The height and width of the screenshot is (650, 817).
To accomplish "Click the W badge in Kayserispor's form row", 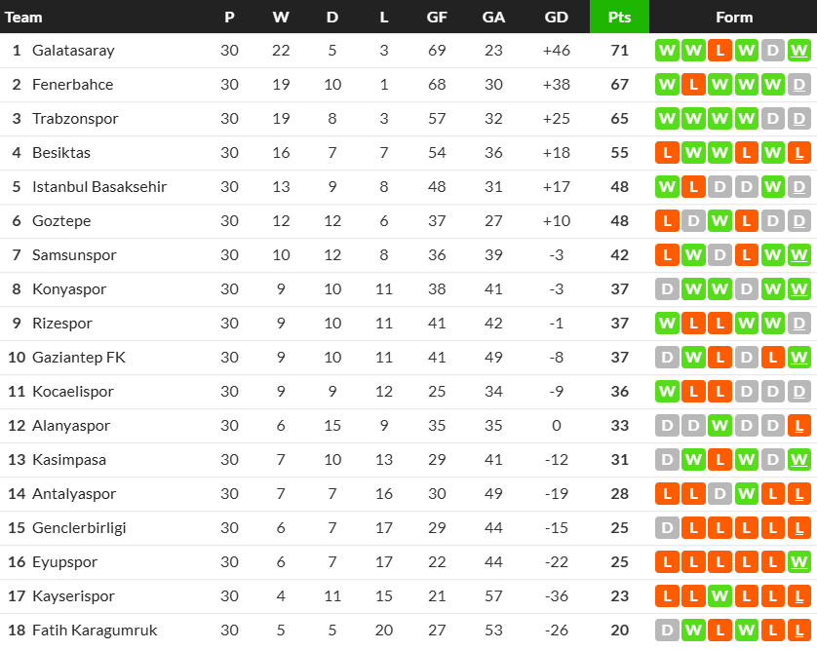I will pos(720,596).
